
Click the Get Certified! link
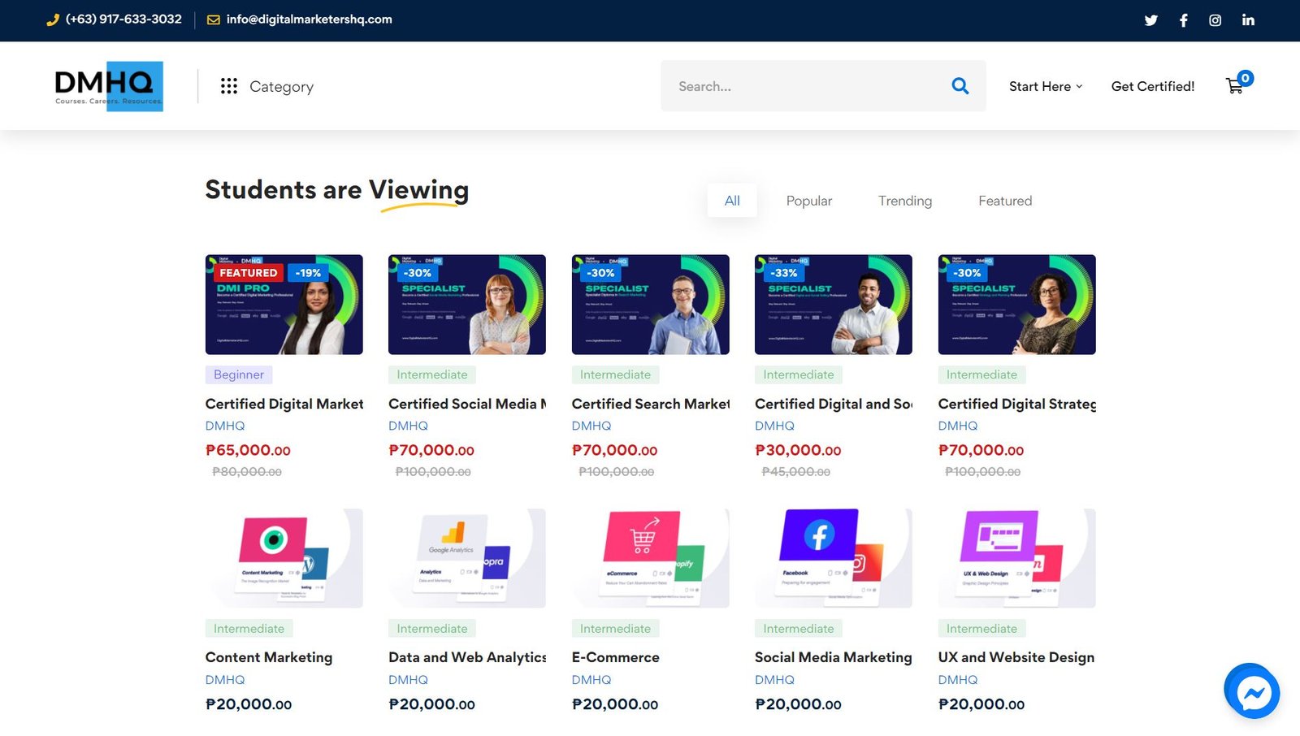click(1152, 86)
